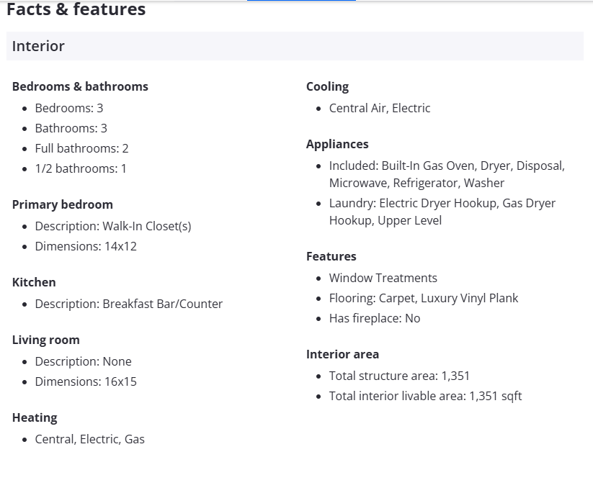Click the Interior section header bar
The height and width of the screenshot is (493, 593).
[295, 46]
